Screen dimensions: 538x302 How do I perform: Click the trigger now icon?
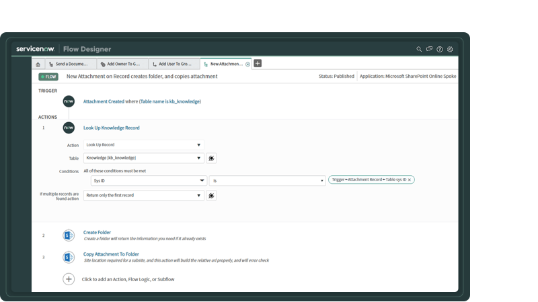pyautogui.click(x=69, y=101)
